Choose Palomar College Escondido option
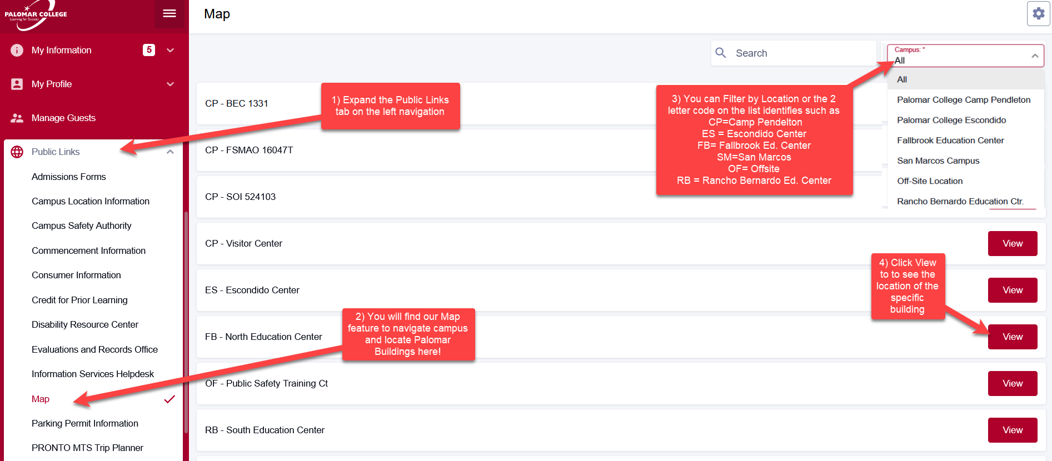Image resolution: width=1052 pixels, height=461 pixels. pyautogui.click(x=966, y=120)
